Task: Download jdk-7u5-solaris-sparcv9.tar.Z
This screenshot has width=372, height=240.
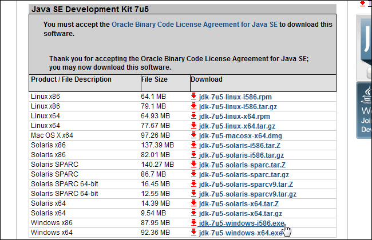Action: coord(246,185)
